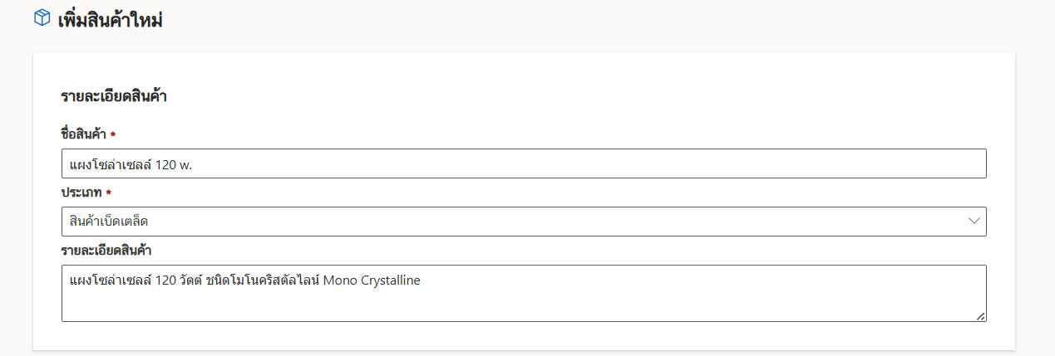Click the ประเภท field label
Screen dimensions: 1055x356
tap(81, 193)
